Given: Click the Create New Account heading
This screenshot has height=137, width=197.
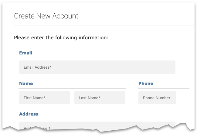Looking at the screenshot, I should coord(46,16).
